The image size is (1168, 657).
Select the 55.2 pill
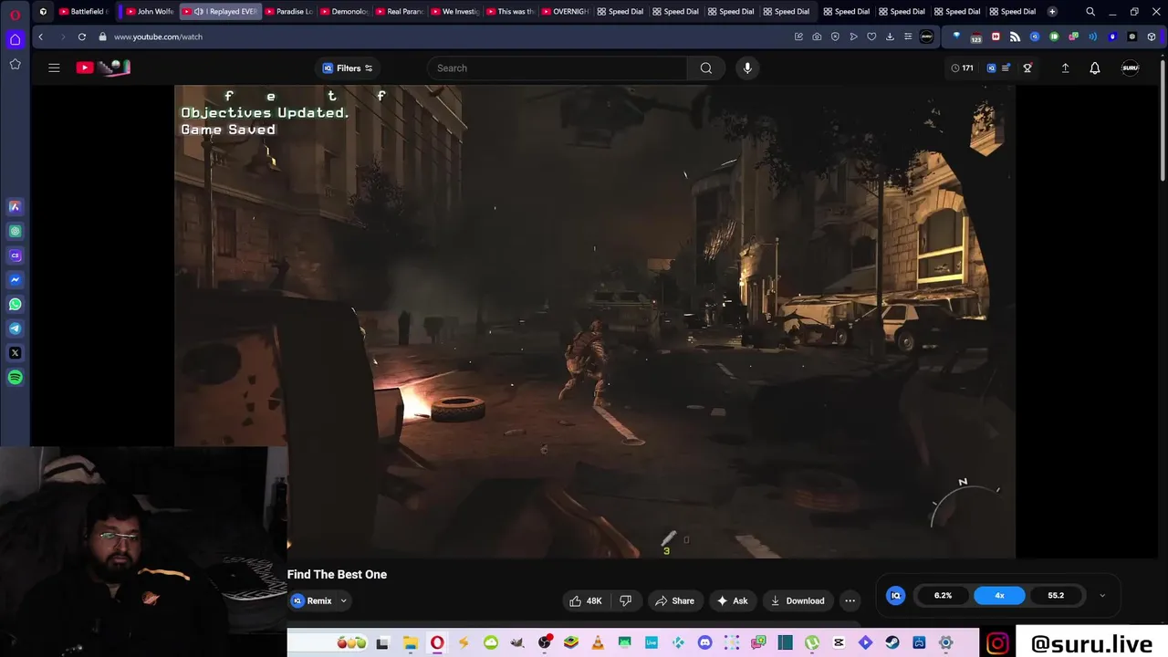(x=1056, y=595)
